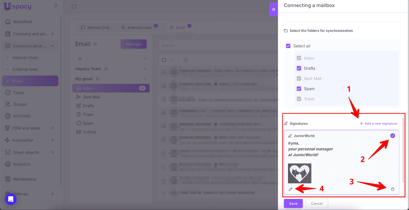Close the Connecting a mailbox panel
409x210 pixels.
tap(274, 9)
